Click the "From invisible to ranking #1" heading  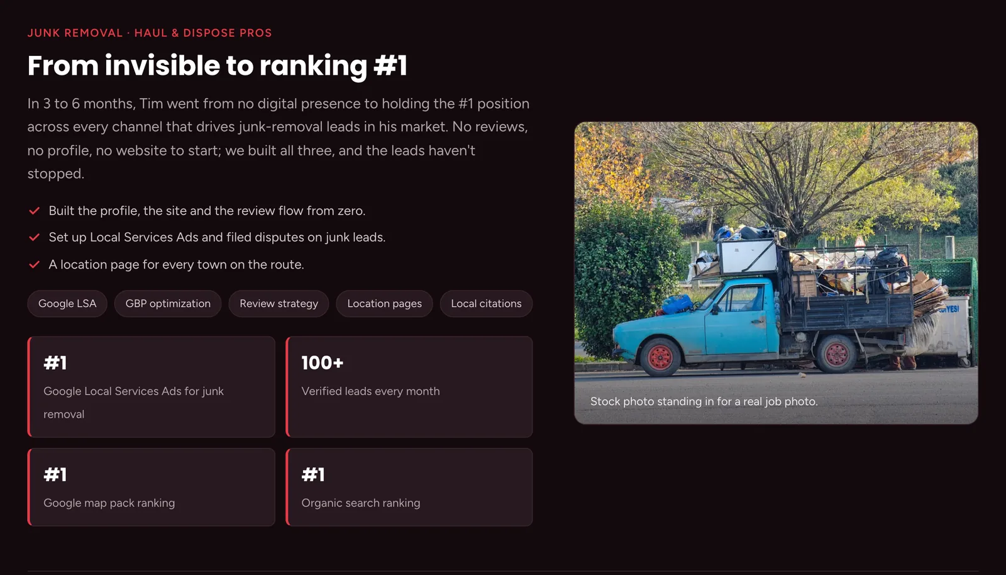click(x=218, y=65)
